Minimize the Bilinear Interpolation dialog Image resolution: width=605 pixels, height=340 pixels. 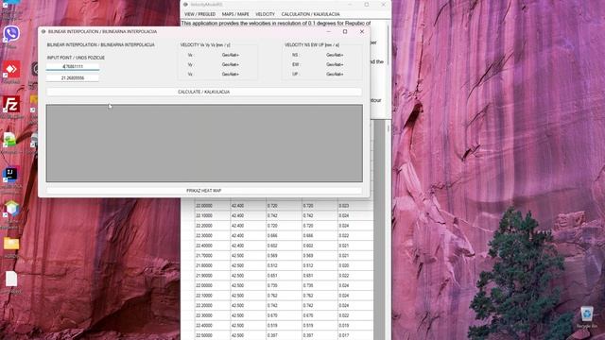(329, 31)
